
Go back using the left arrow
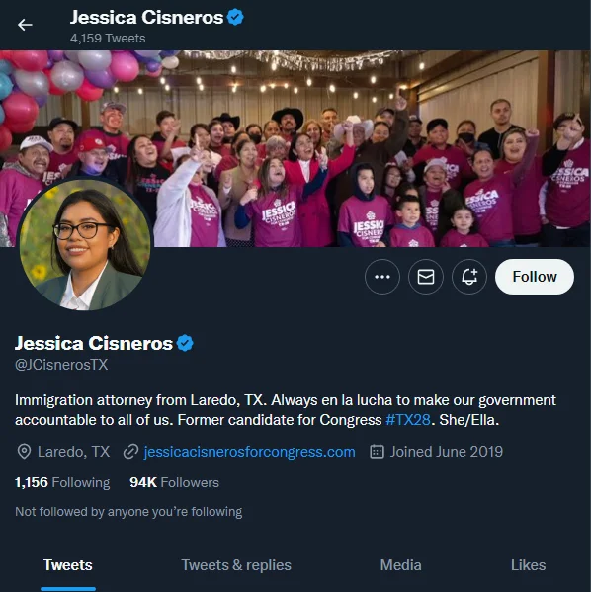pos(25,25)
